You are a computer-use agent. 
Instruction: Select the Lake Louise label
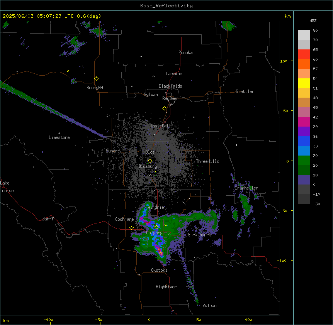point(7,187)
